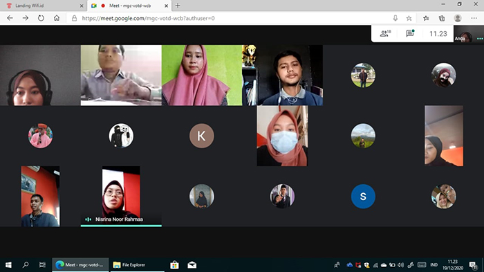
Task: Select the participant with blue S avatar
Action: tap(363, 197)
